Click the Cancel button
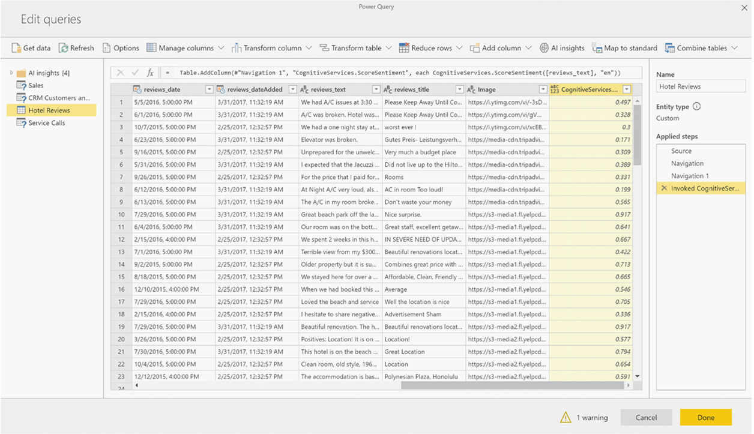Viewport: 754px width, 434px height. (x=646, y=417)
